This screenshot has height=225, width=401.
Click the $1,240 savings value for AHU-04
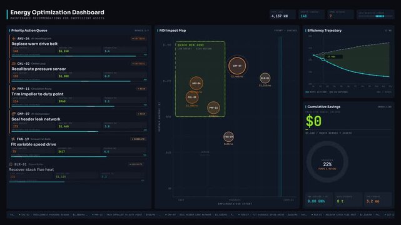(x=64, y=51)
